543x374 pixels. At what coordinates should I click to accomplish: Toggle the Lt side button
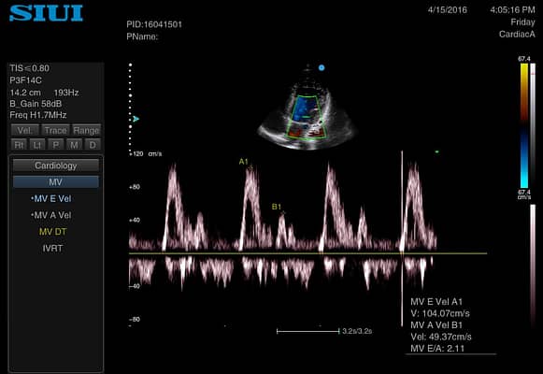click(37, 145)
